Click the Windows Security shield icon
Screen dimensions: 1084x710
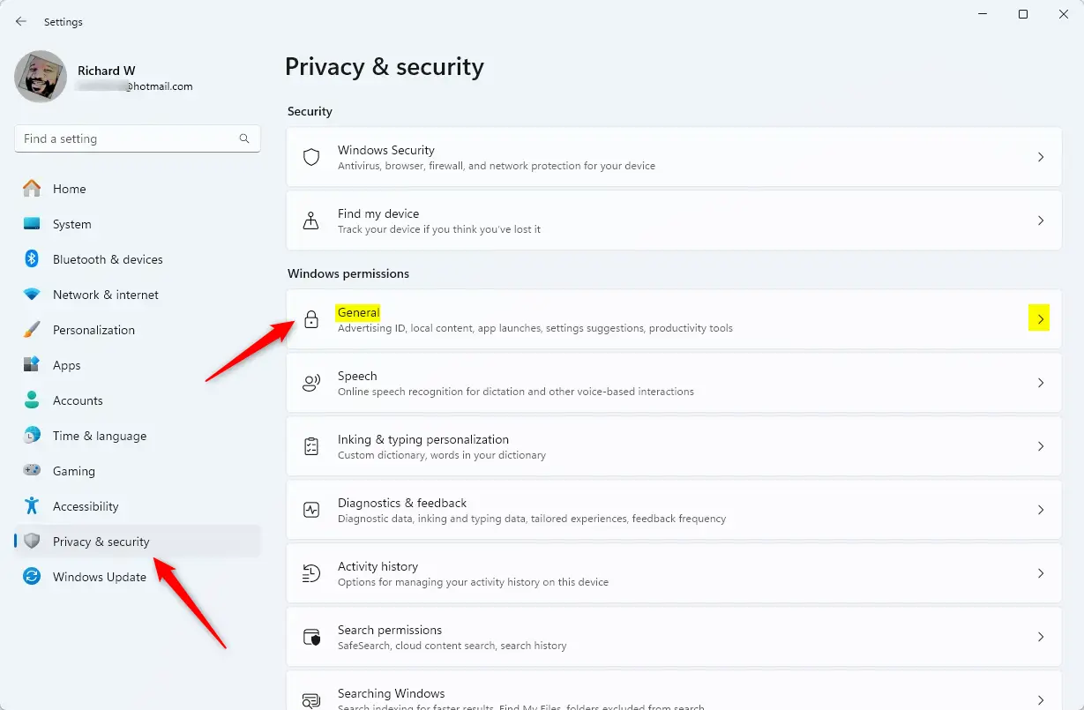coord(311,157)
